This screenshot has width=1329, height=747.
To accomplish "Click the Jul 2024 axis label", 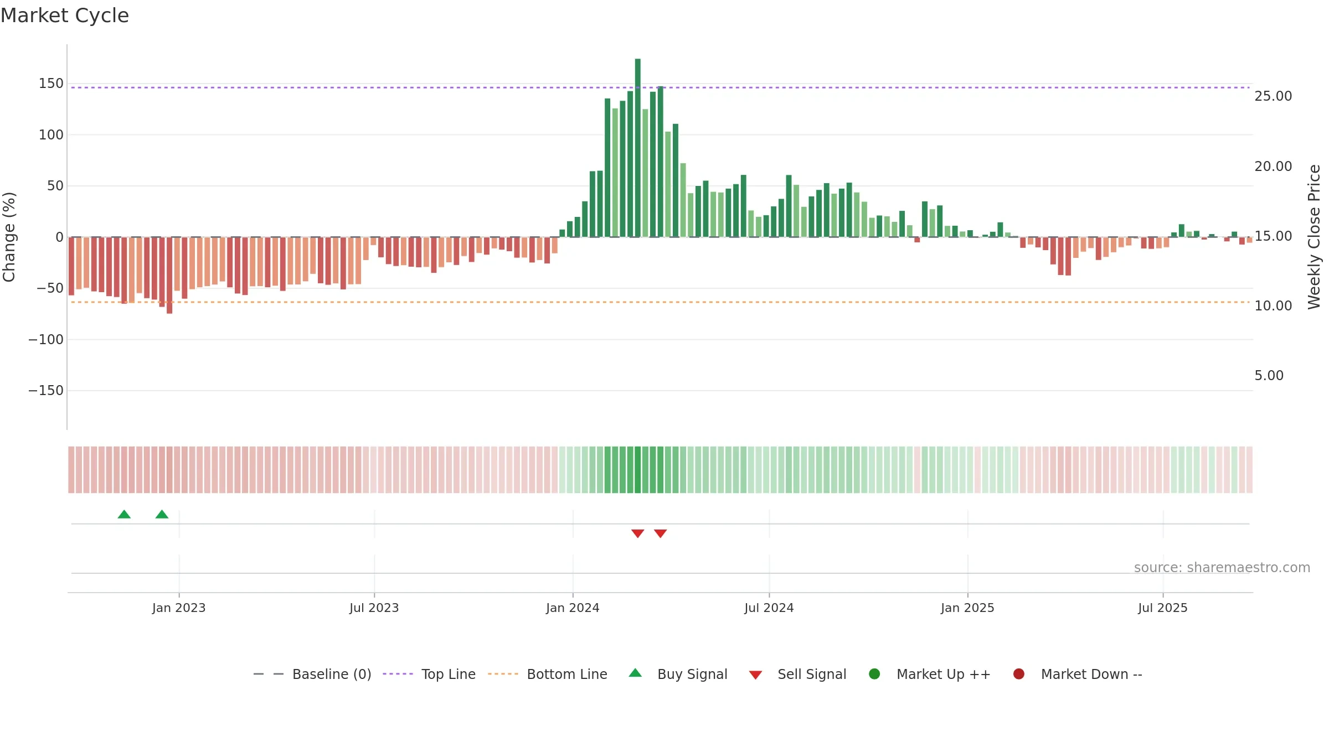I will click(x=769, y=608).
